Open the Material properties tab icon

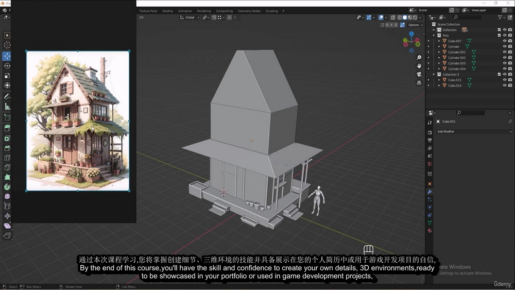click(x=430, y=231)
